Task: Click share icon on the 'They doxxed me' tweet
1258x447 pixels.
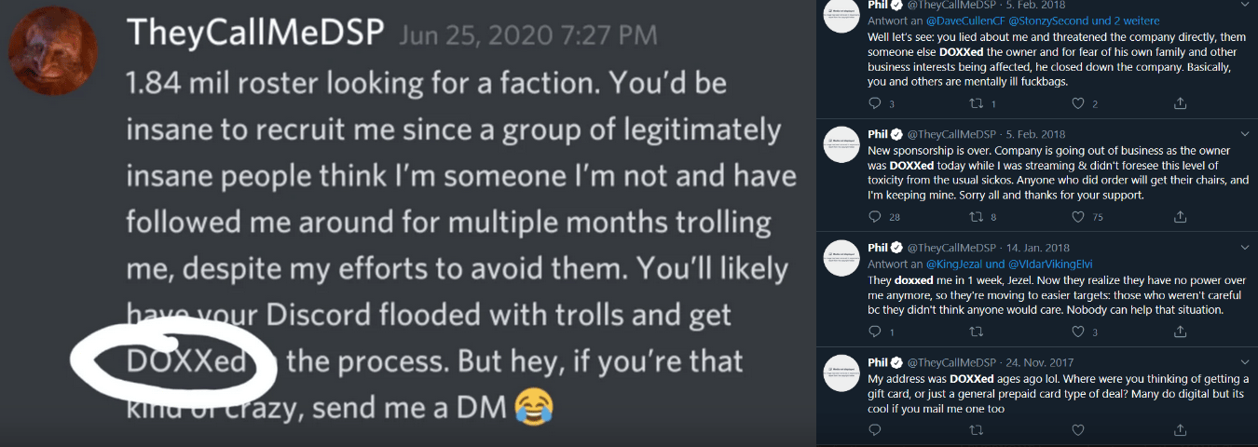Action: [x=1180, y=331]
